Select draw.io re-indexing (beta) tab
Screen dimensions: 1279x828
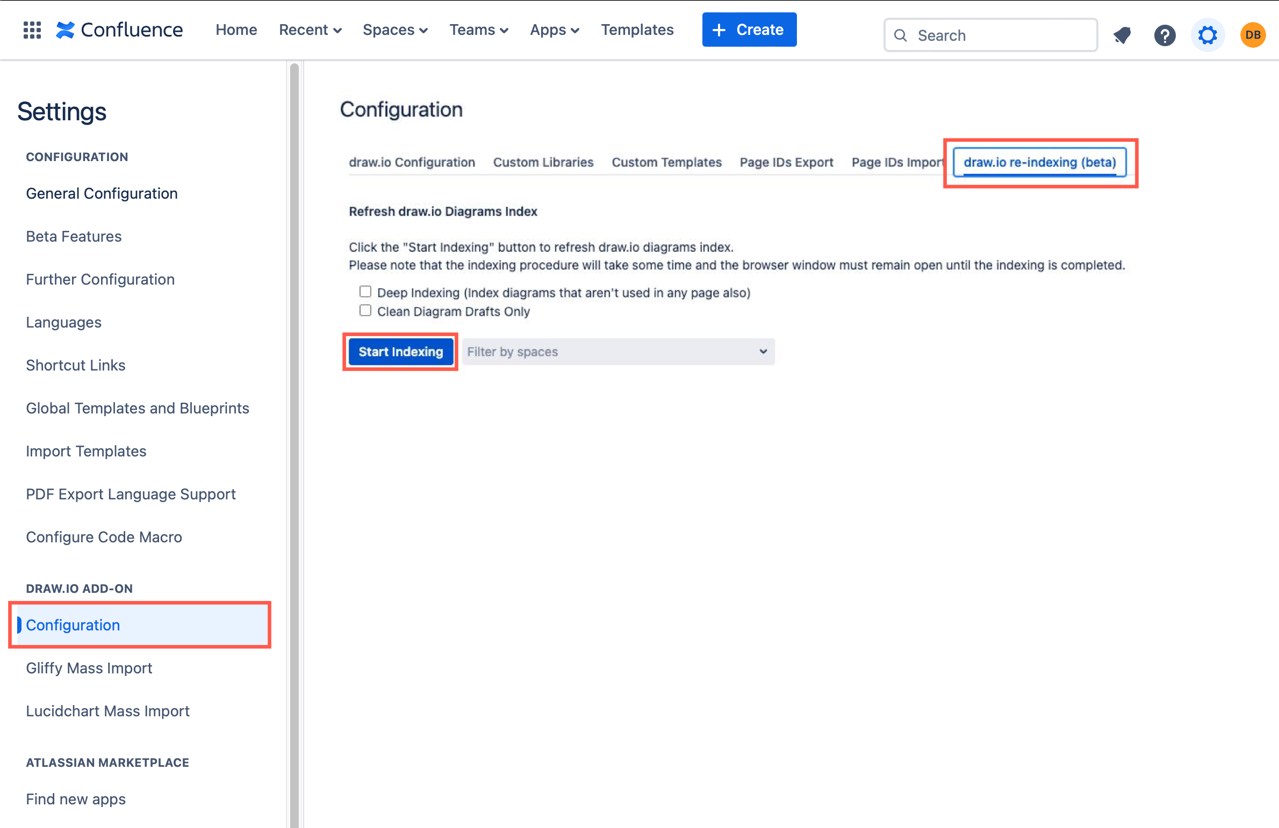coord(1039,162)
